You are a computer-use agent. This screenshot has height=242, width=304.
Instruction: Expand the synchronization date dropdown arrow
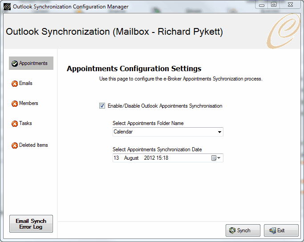(219, 158)
